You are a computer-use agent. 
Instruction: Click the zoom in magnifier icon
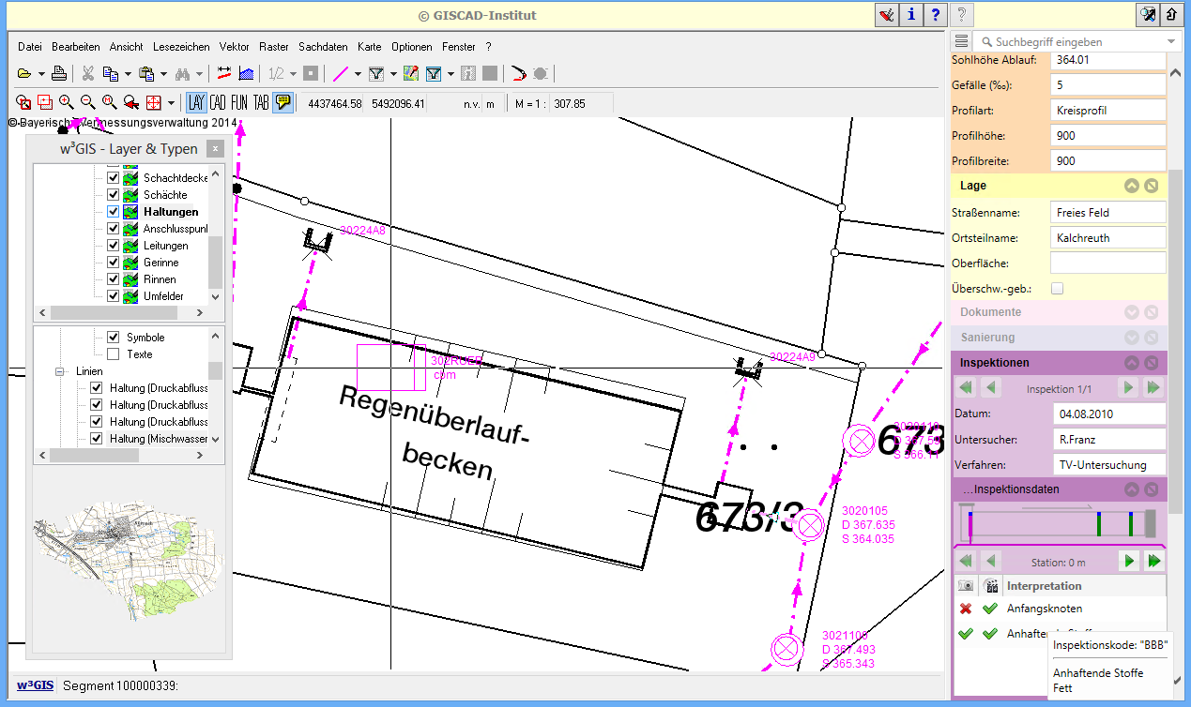tap(66, 102)
